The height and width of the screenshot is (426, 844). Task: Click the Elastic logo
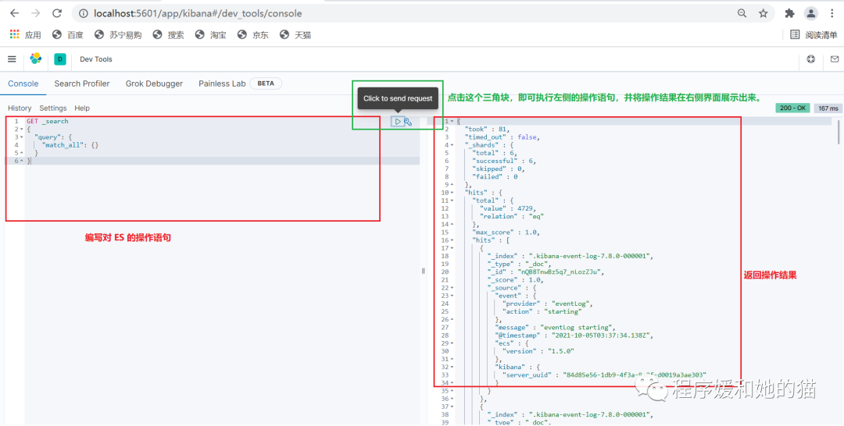(x=35, y=59)
